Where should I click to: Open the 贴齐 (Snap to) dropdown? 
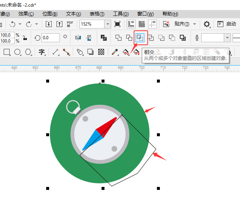(185, 24)
